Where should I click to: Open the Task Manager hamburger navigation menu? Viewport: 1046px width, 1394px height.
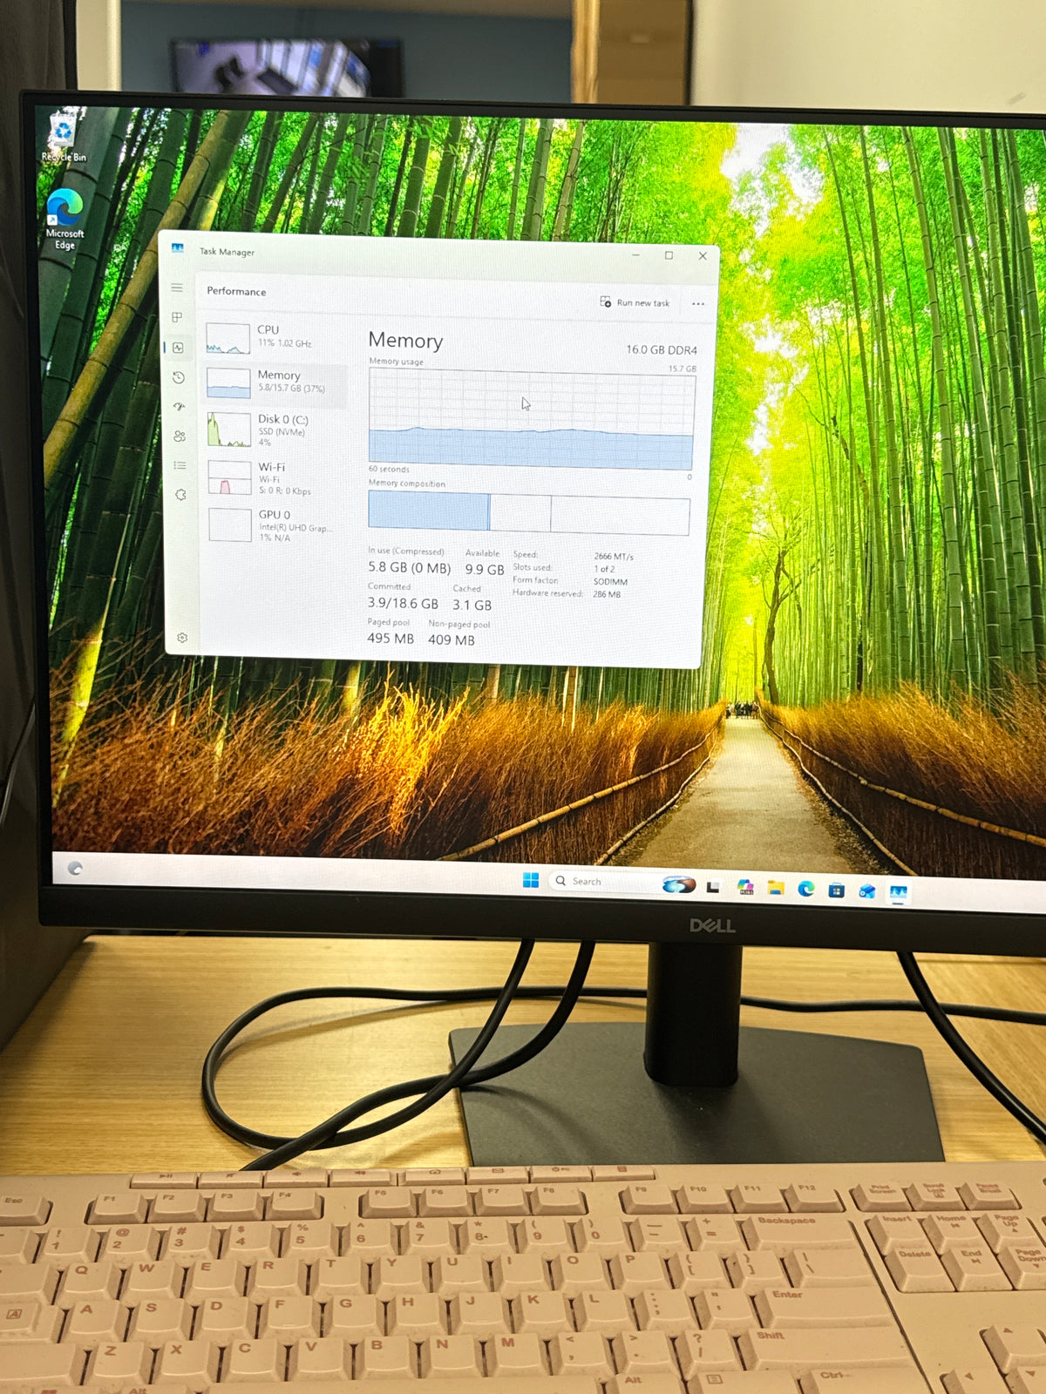177,288
